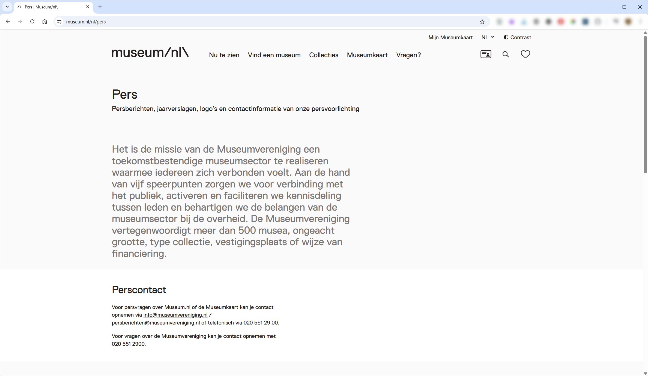Email persberichten@museumvereniging.nl link
The image size is (648, 376).
tap(156, 323)
